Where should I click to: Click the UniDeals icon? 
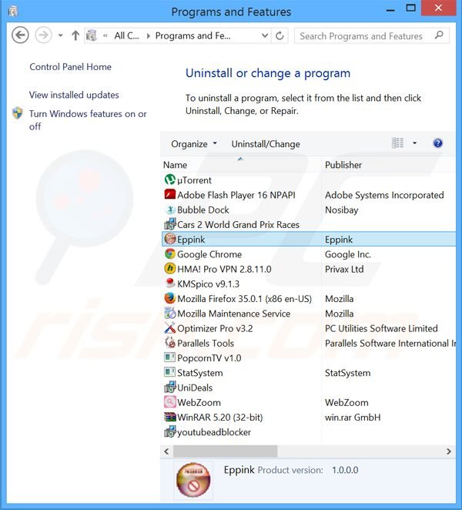[x=169, y=387]
